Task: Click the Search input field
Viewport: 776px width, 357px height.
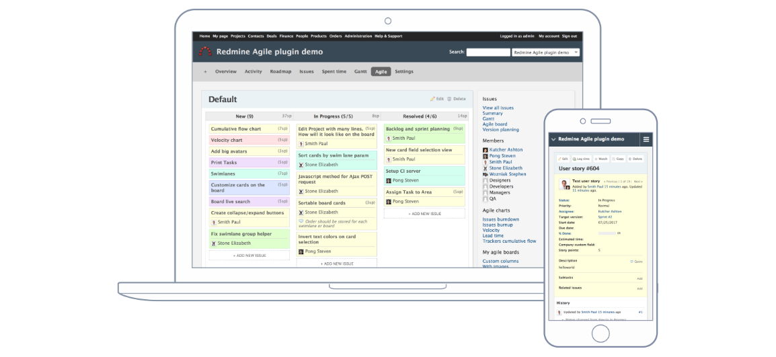Action: pos(488,52)
